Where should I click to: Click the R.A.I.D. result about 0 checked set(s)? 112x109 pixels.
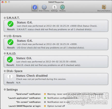click(x=48, y=65)
